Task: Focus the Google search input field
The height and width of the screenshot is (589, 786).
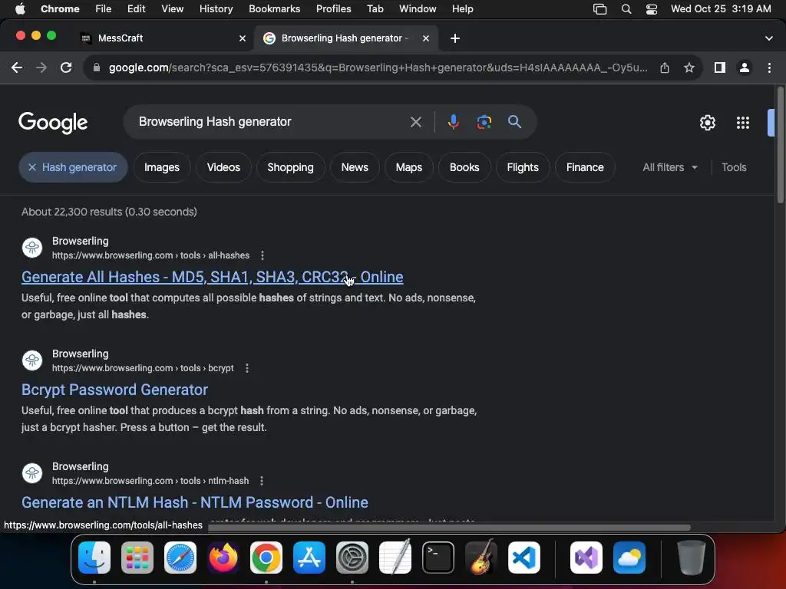Action: point(271,122)
